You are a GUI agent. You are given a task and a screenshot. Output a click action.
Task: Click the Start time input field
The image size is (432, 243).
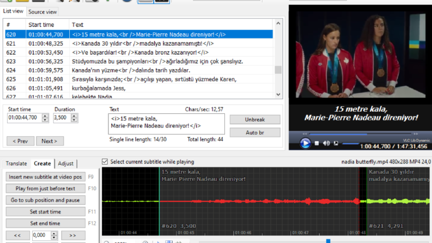tap(25, 118)
